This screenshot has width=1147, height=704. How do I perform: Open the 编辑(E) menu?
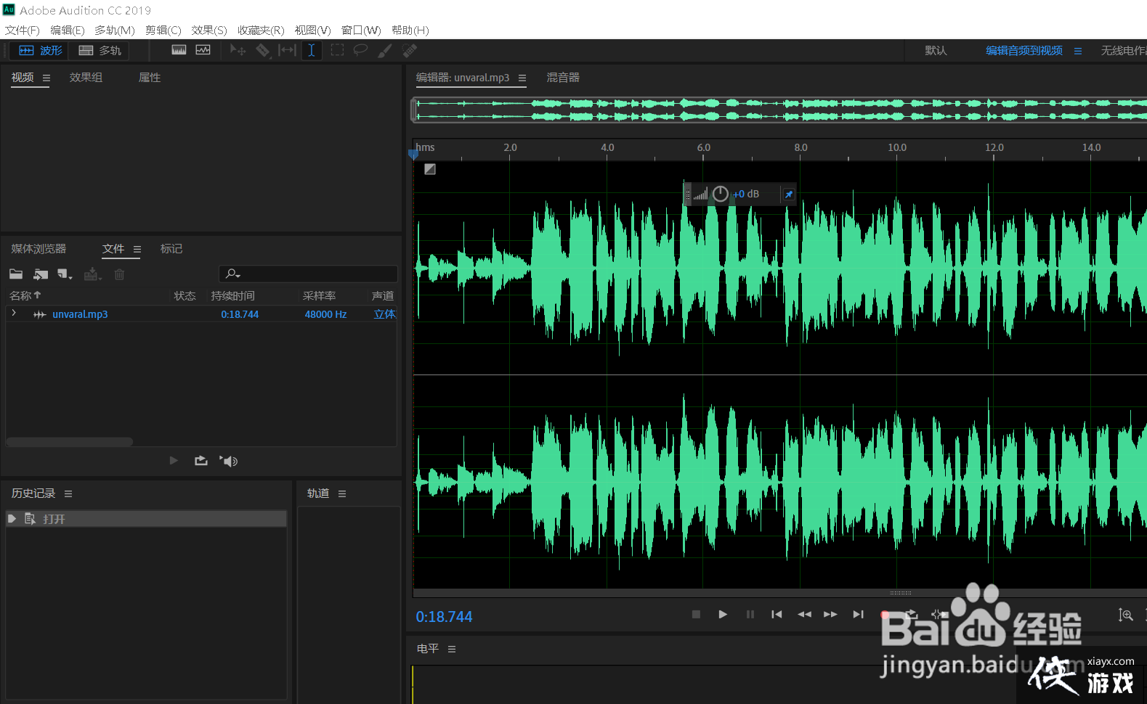(x=67, y=30)
